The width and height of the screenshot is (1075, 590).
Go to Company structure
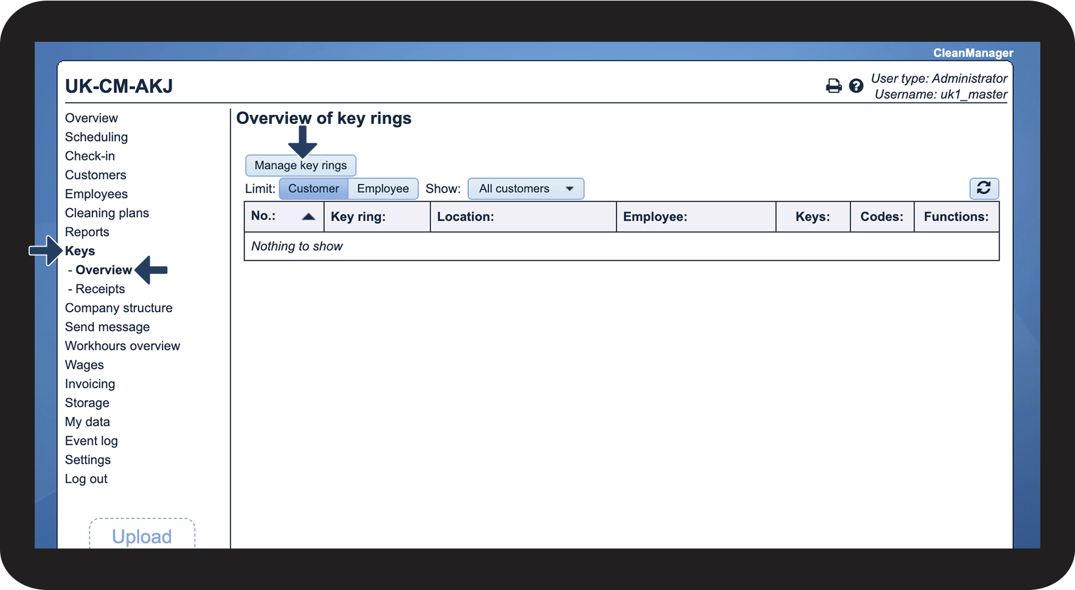(119, 307)
